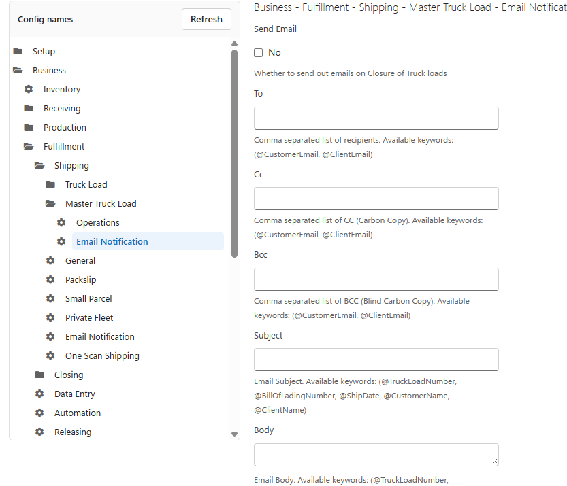This screenshot has height=486, width=567.
Task: Click the gear icon beside Data Entry
Action: click(39, 394)
